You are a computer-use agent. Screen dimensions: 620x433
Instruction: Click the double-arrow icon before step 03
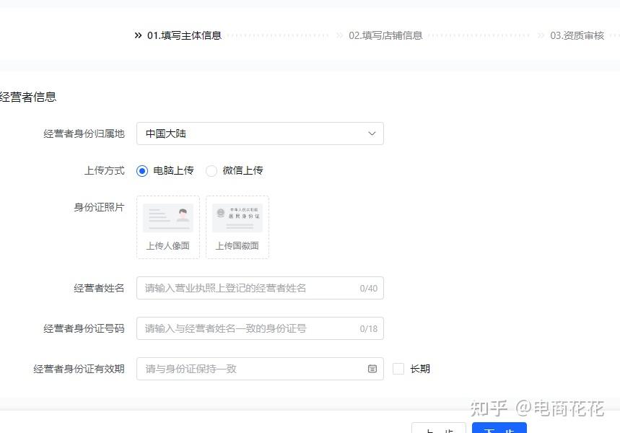[x=541, y=35]
